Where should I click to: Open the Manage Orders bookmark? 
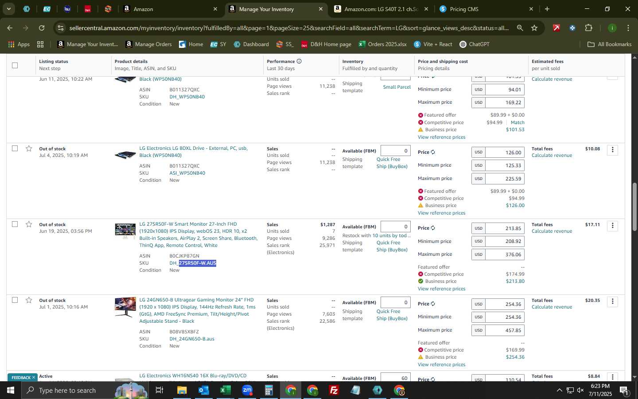(148, 44)
